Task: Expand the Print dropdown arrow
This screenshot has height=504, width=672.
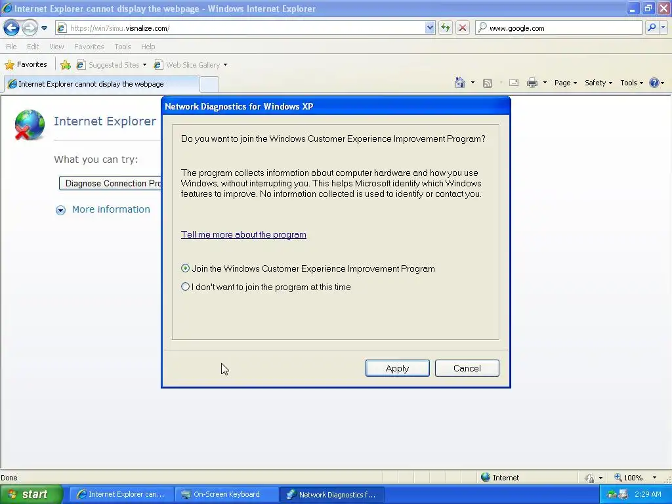Action: (545, 83)
